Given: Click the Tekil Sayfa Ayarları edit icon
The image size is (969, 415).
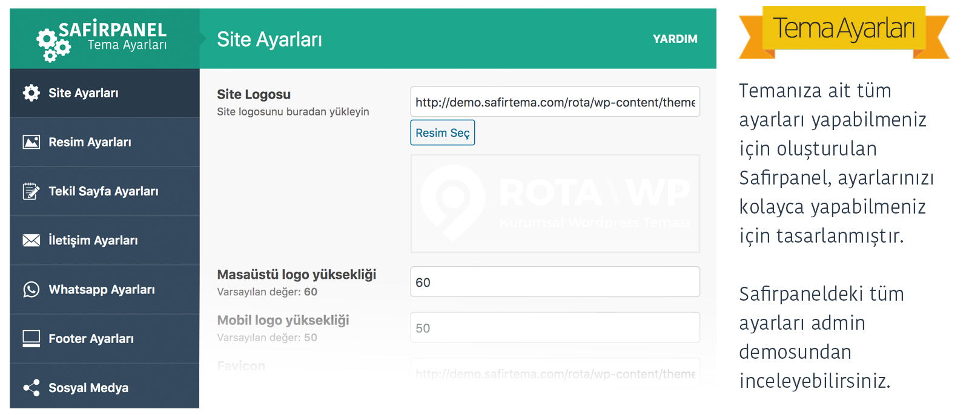Looking at the screenshot, I should [x=31, y=191].
